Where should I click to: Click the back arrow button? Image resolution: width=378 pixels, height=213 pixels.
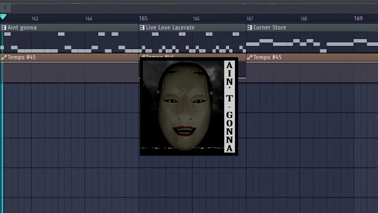tap(5, 7)
